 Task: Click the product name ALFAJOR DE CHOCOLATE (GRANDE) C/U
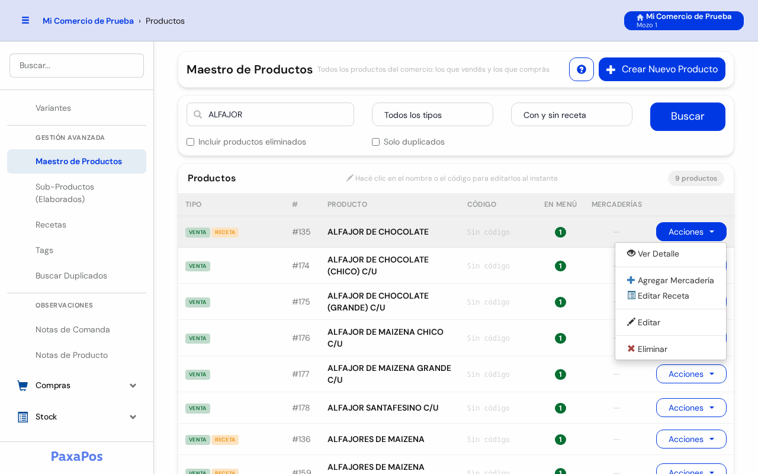[378, 302]
